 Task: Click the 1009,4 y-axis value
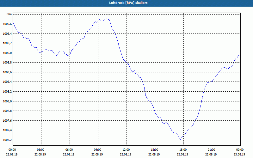7,33
